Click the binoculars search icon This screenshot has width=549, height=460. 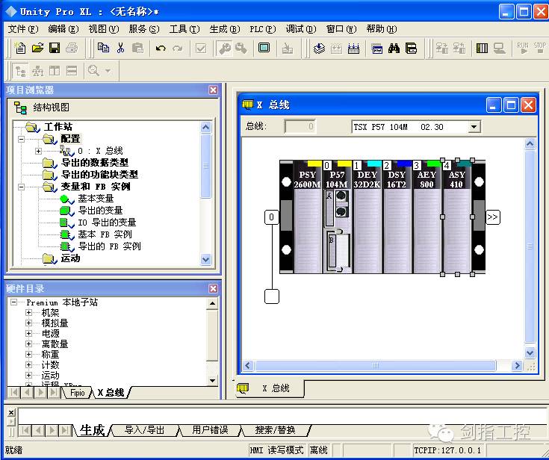(x=394, y=48)
